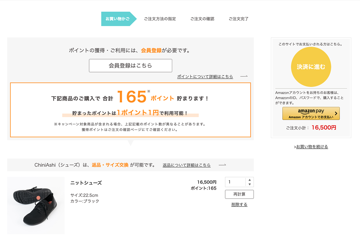Screen dimensions: 360x238
Task: Open the ポイントについて詳細はこちら link
Action: tap(205, 77)
